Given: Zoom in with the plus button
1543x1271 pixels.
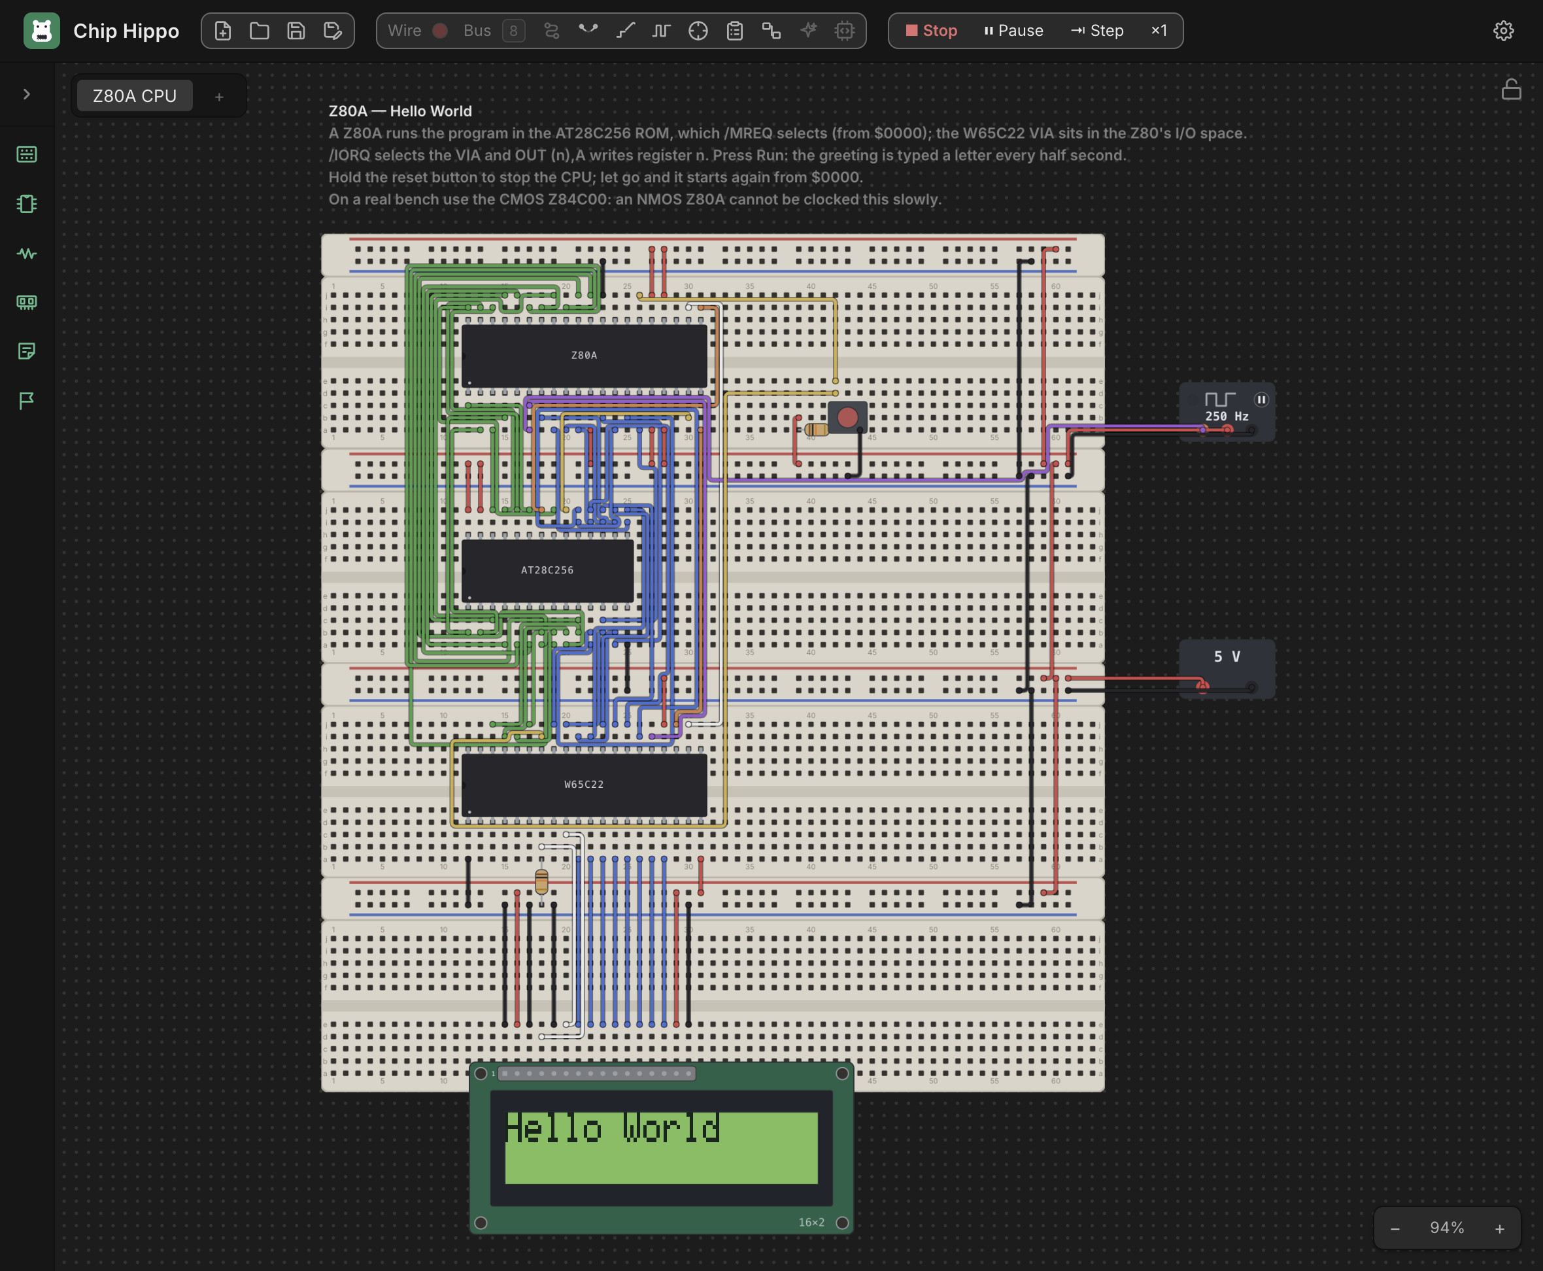Looking at the screenshot, I should pos(1500,1229).
